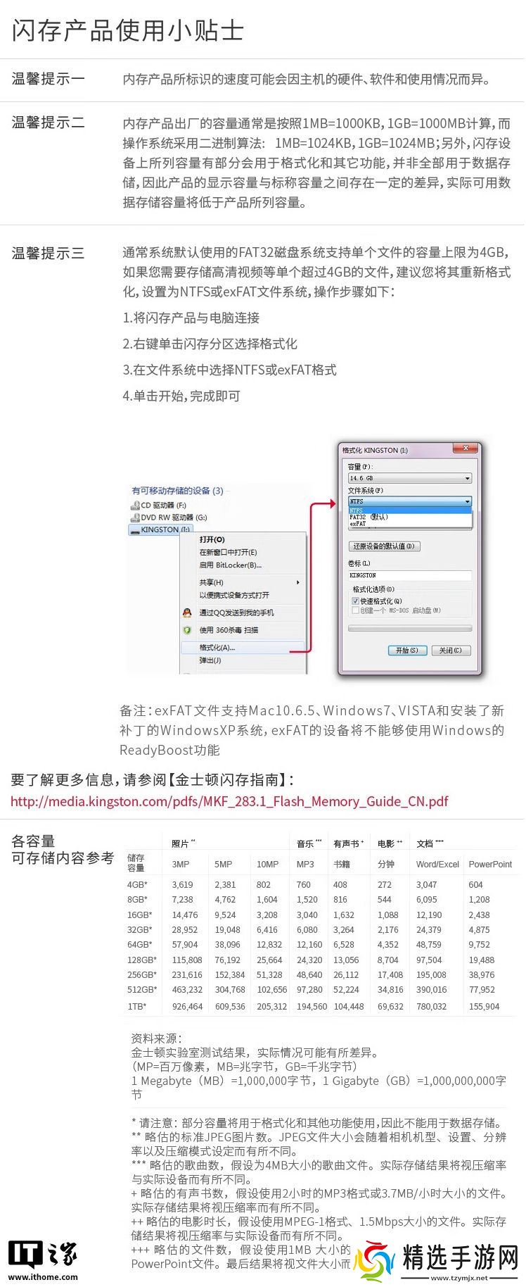Click the format progress bar

[x=410, y=629]
